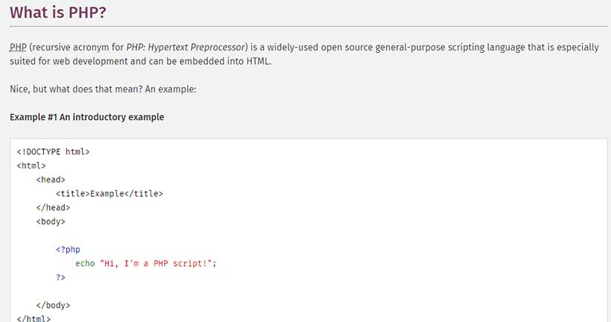Click the ?> closing PHP tag

pyautogui.click(x=60, y=277)
